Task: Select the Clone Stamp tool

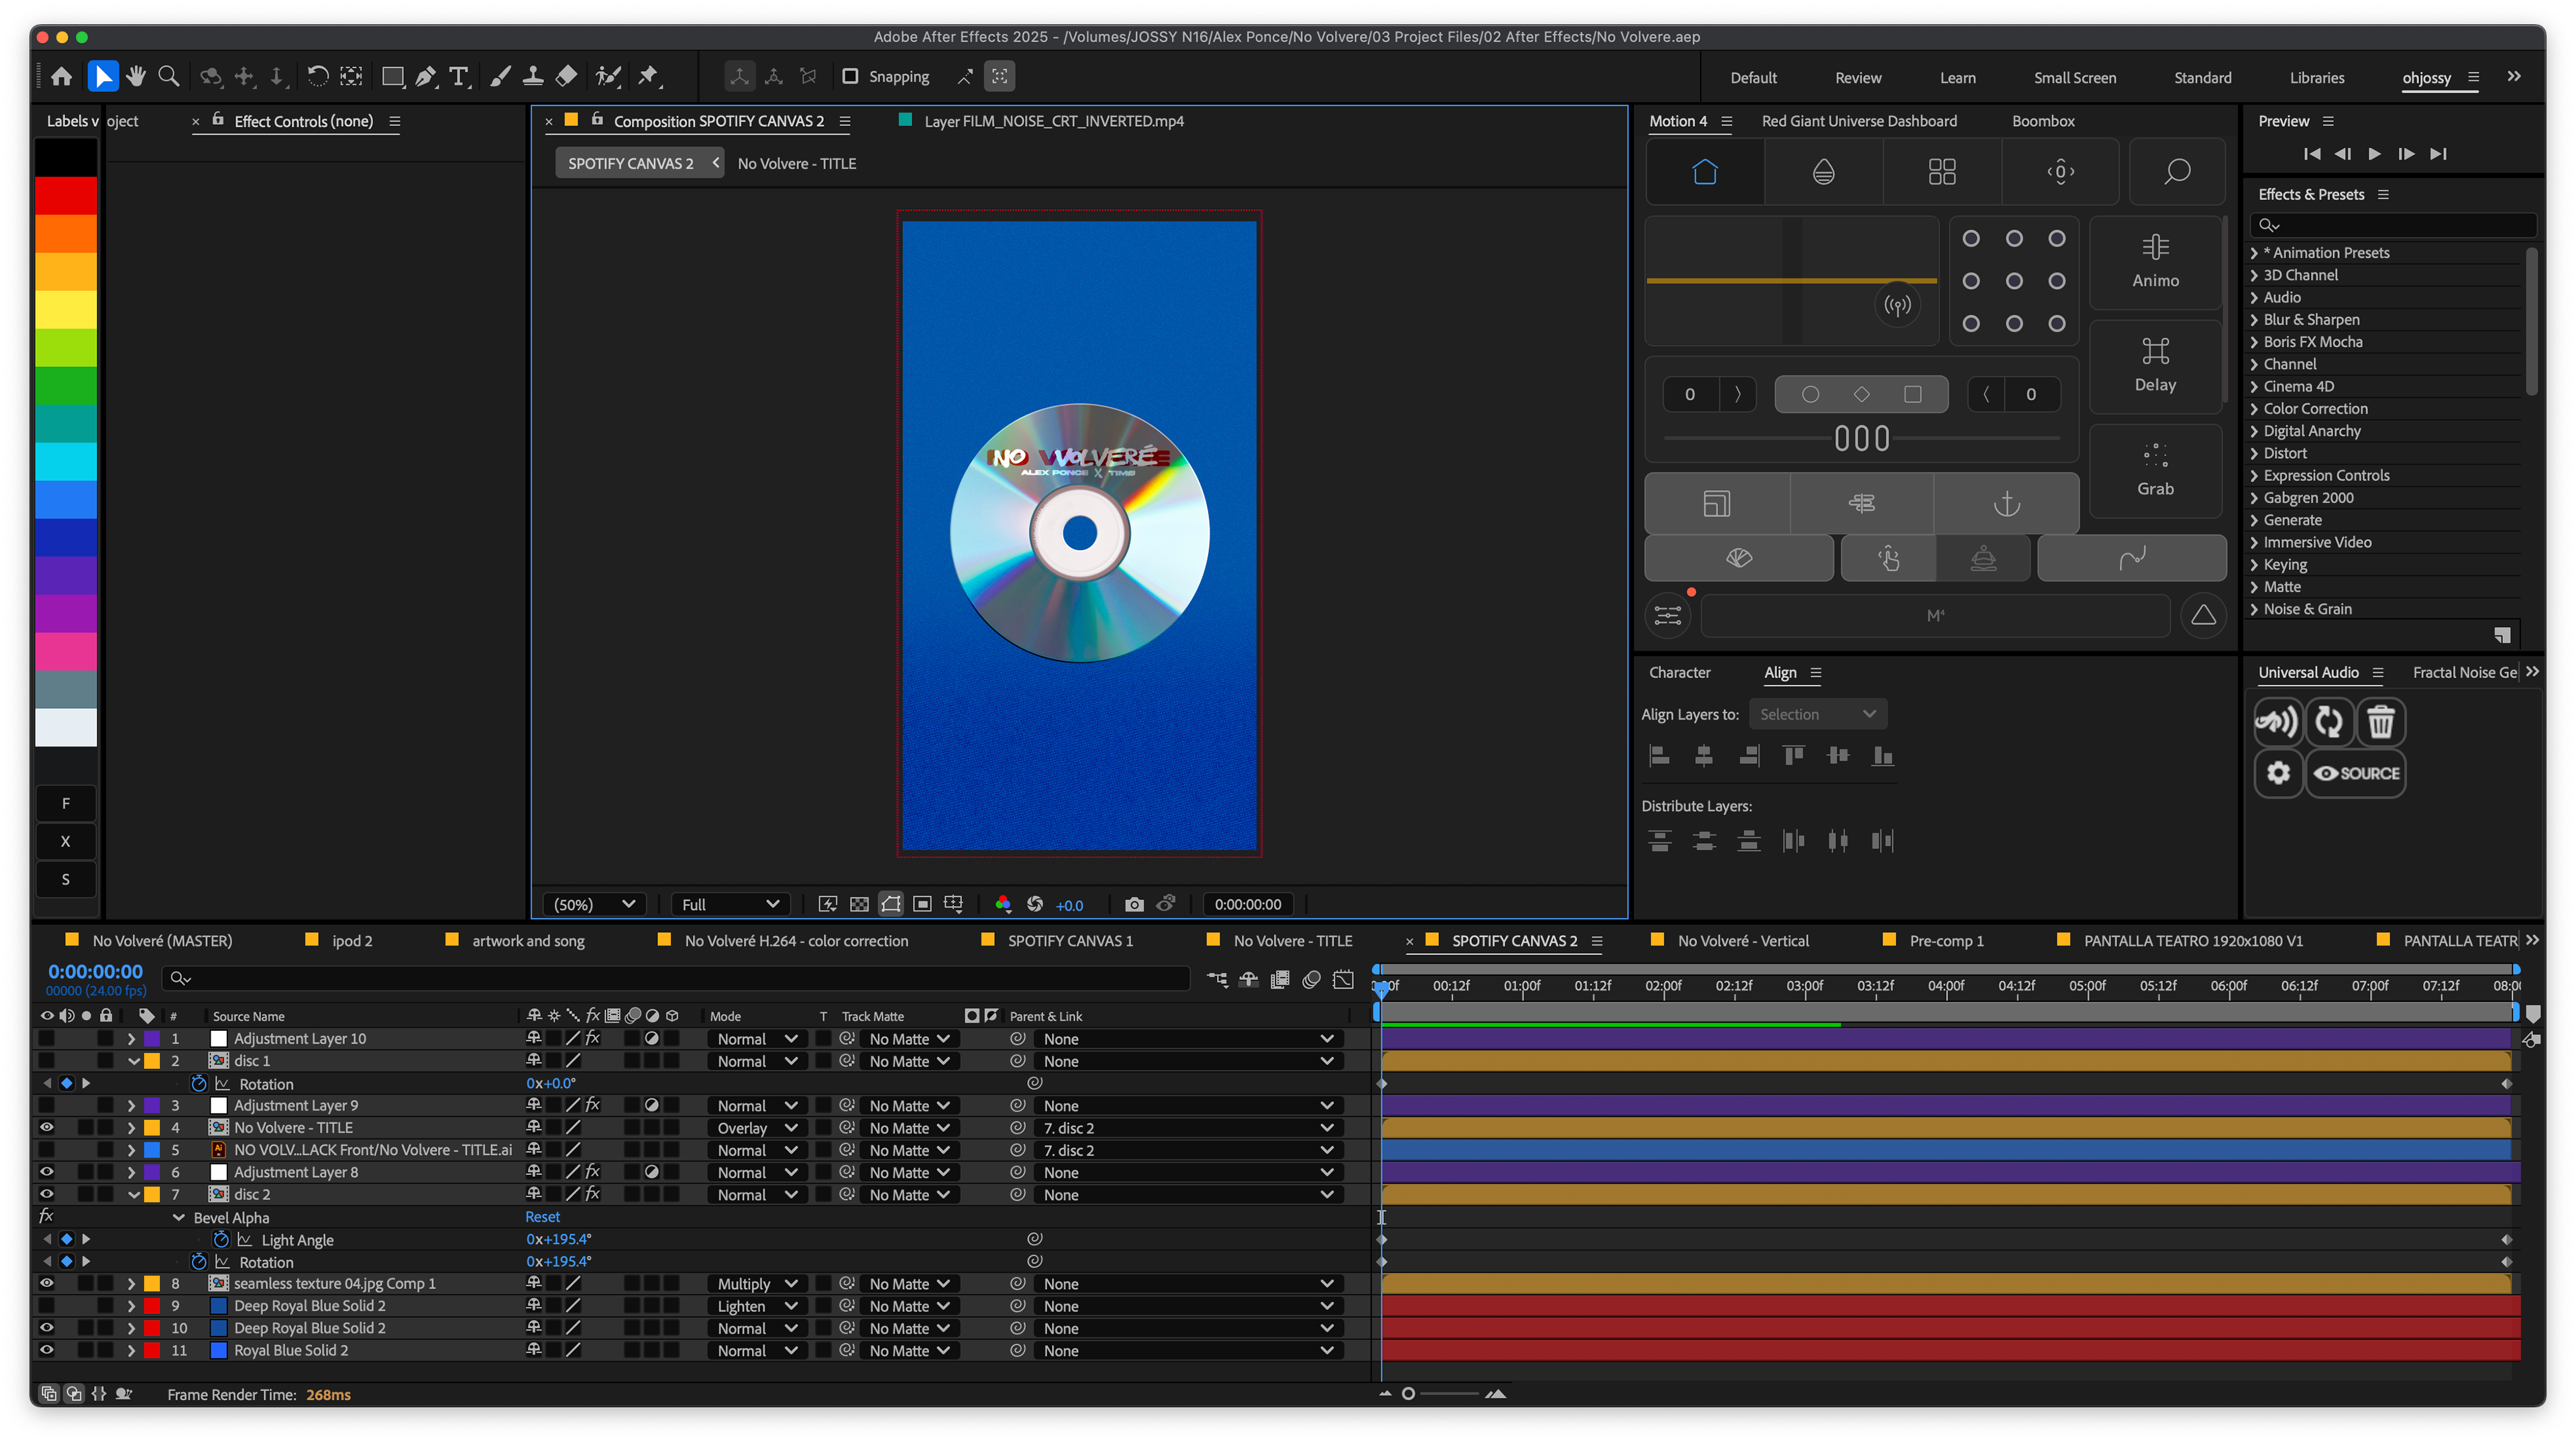Action: click(533, 76)
